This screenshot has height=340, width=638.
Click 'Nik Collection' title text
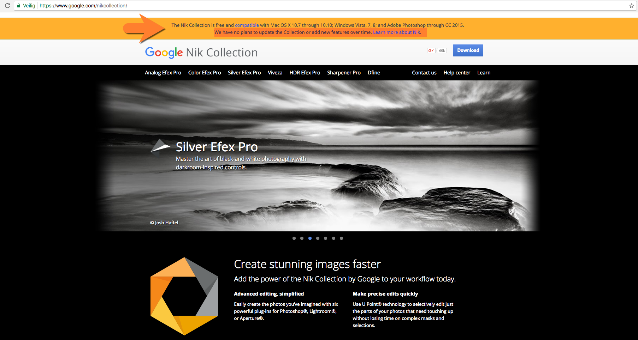click(x=222, y=53)
